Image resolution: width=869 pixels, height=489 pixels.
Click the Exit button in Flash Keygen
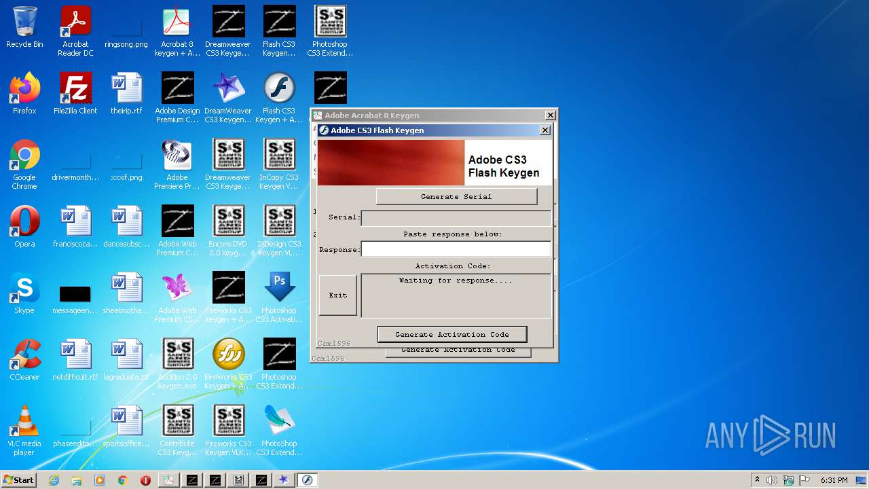pyautogui.click(x=338, y=295)
